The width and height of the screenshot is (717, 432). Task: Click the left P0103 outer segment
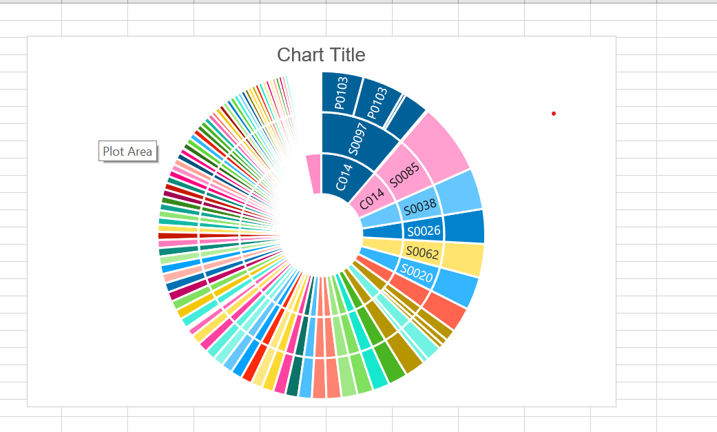click(342, 92)
